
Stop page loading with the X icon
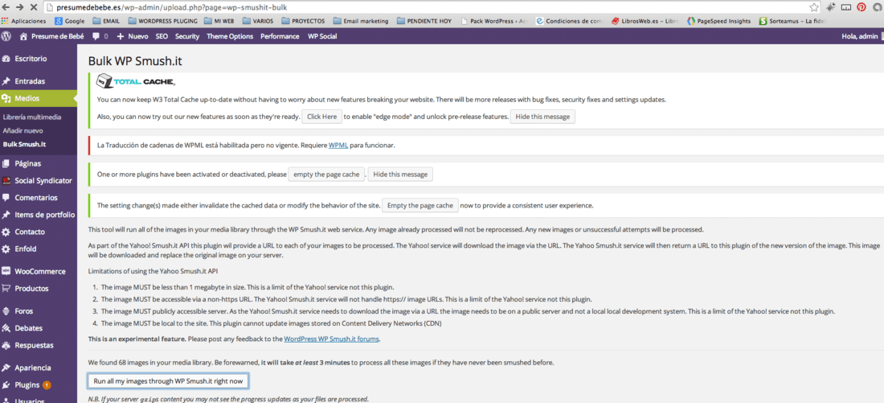click(35, 8)
